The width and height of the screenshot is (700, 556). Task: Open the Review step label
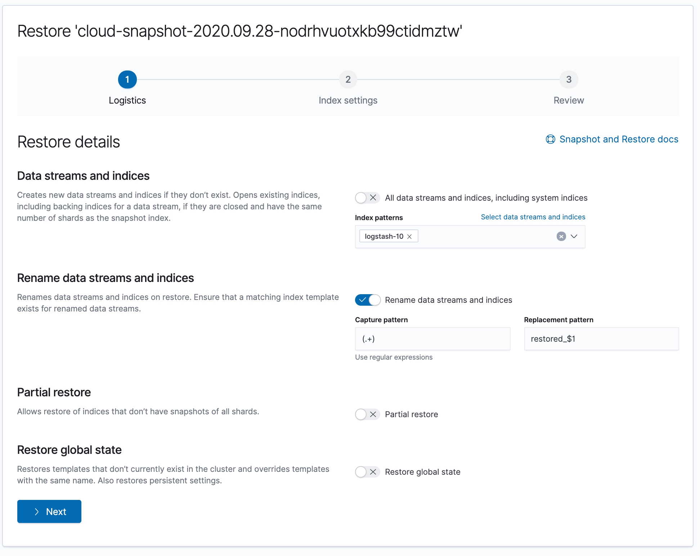(x=569, y=100)
